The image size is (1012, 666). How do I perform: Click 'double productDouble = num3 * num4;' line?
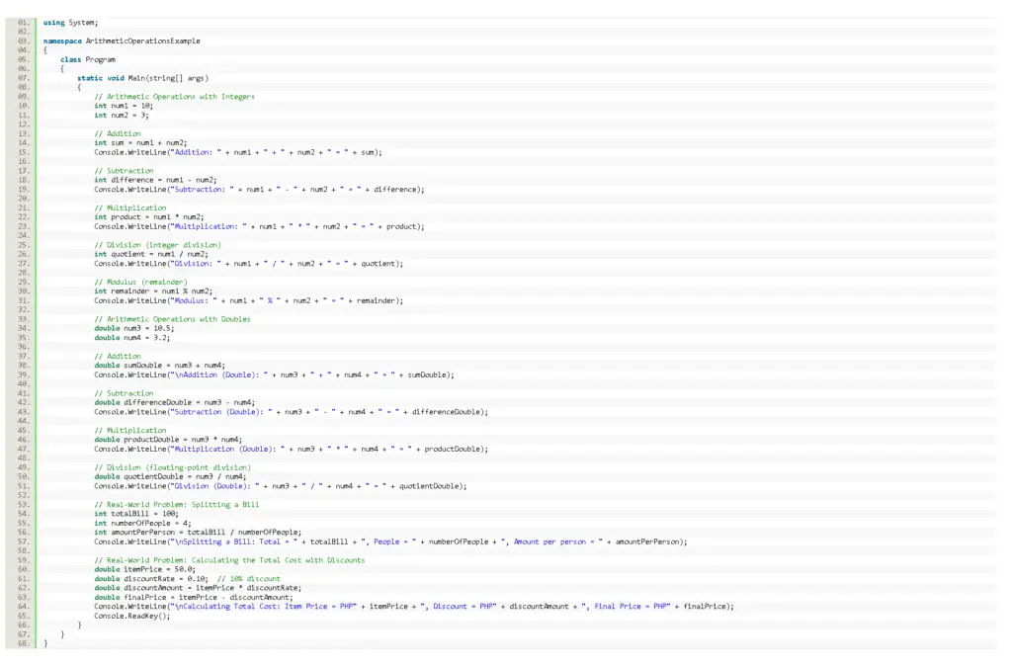click(168, 440)
